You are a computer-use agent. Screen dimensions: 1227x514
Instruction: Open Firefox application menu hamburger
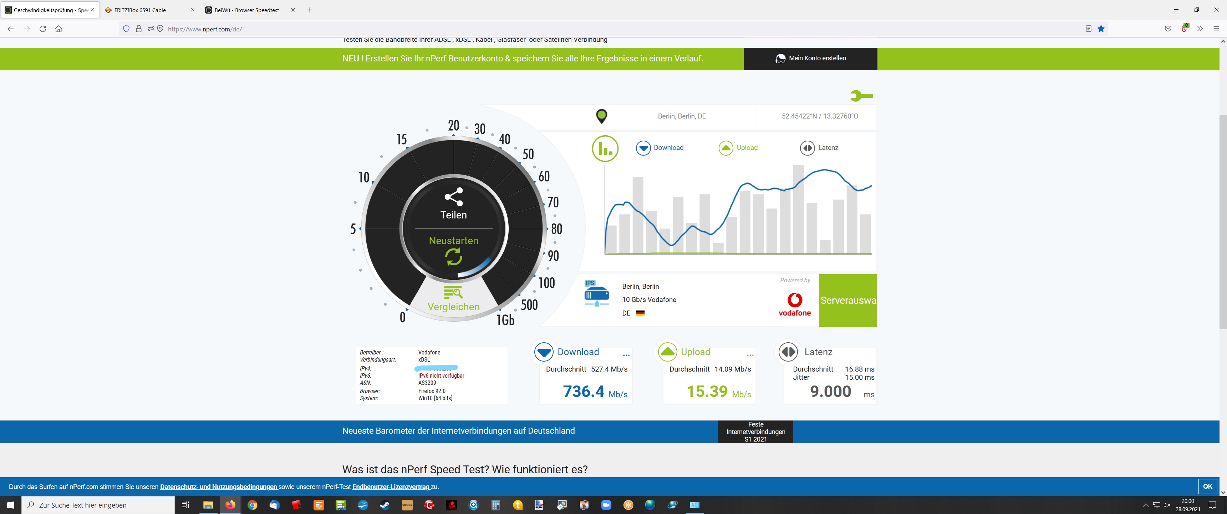1216,29
